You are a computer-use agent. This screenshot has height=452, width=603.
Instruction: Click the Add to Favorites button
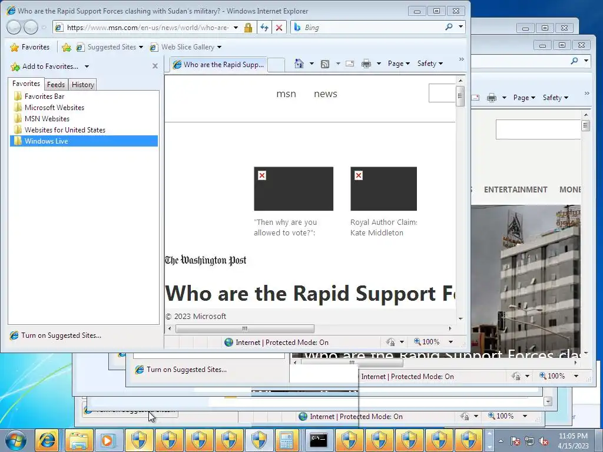(x=45, y=67)
